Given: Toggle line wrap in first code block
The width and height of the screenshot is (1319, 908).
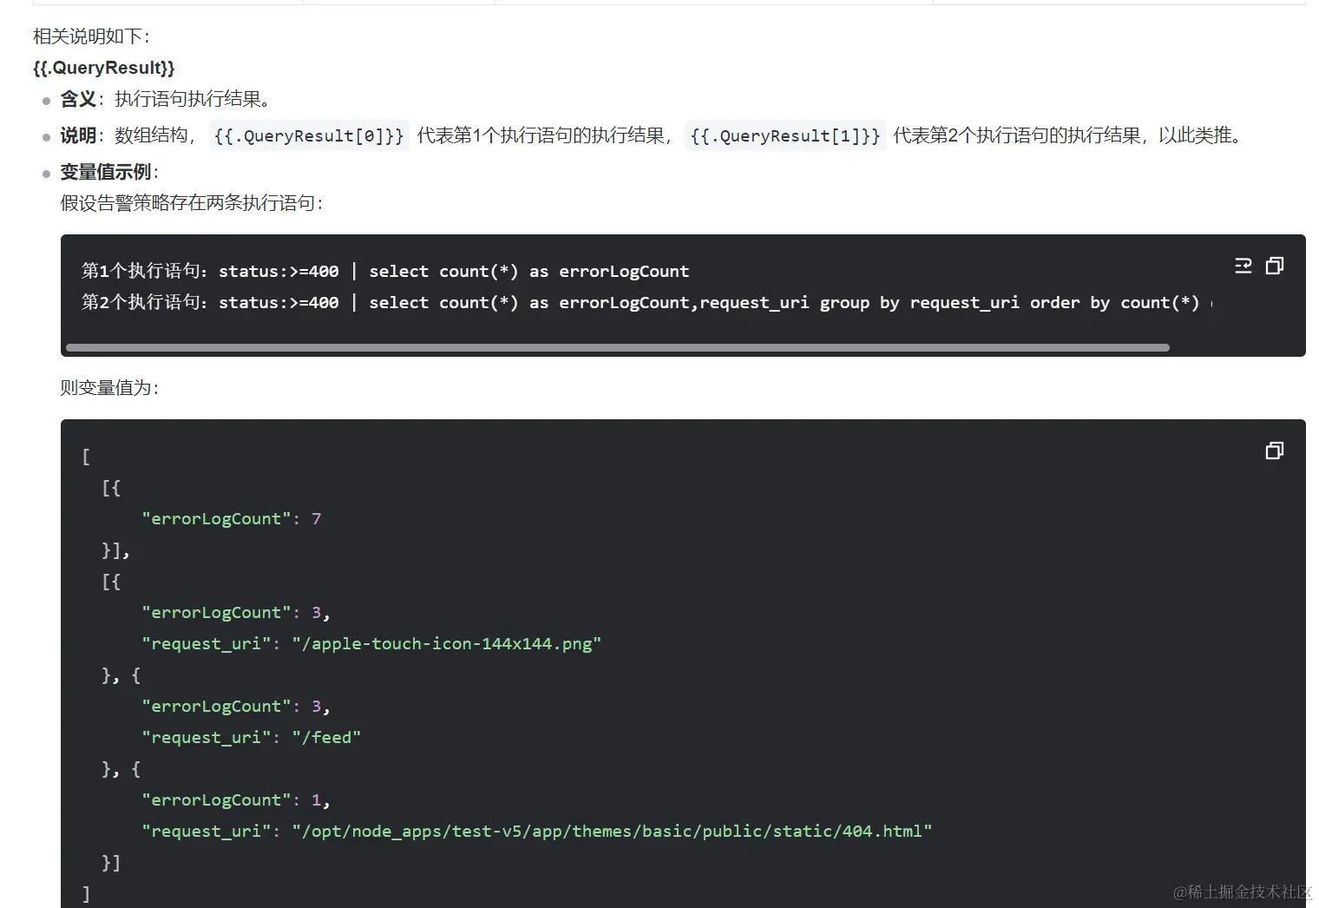Looking at the screenshot, I should (x=1244, y=266).
